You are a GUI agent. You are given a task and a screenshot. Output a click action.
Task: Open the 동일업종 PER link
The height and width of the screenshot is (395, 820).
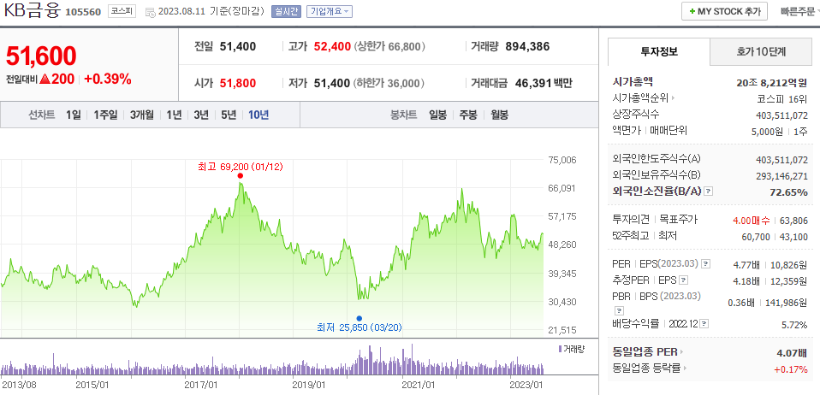tap(645, 352)
